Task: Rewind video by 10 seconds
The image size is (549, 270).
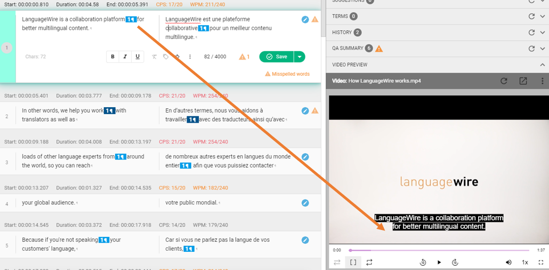Action: point(423,263)
